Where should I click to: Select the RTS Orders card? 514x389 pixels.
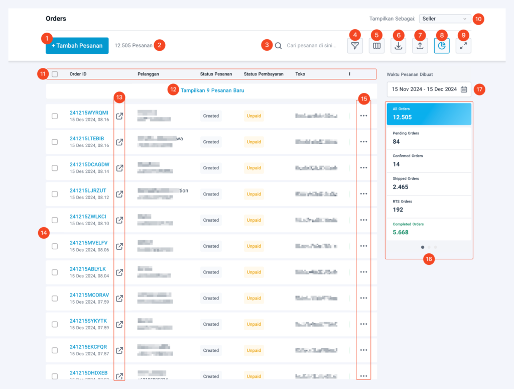(429, 206)
